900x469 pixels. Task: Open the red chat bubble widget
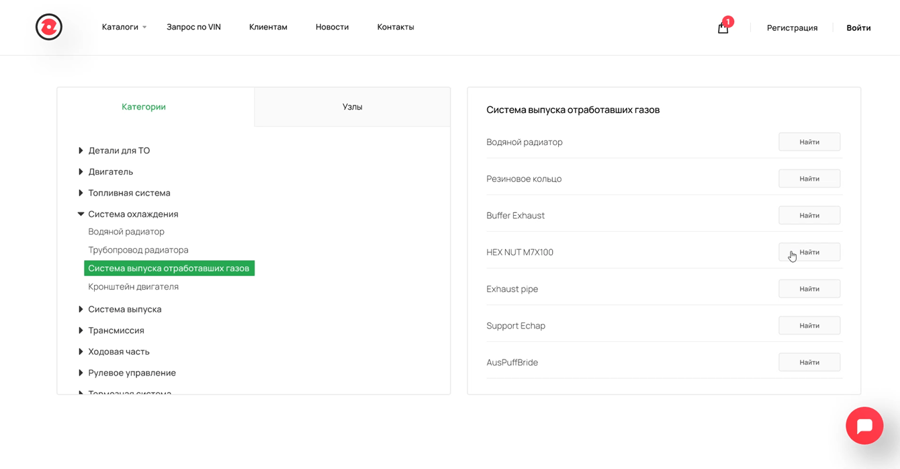tap(864, 425)
